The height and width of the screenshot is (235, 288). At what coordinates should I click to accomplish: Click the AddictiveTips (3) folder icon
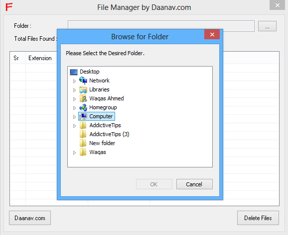83,134
